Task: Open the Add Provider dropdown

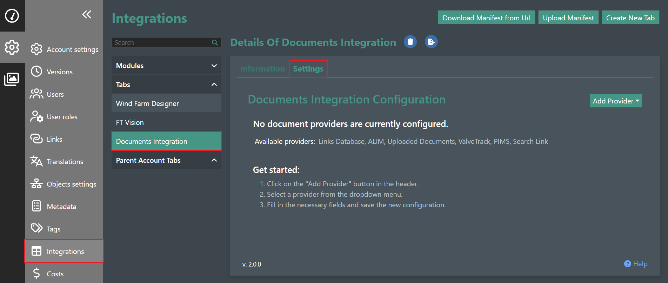Action: click(616, 101)
